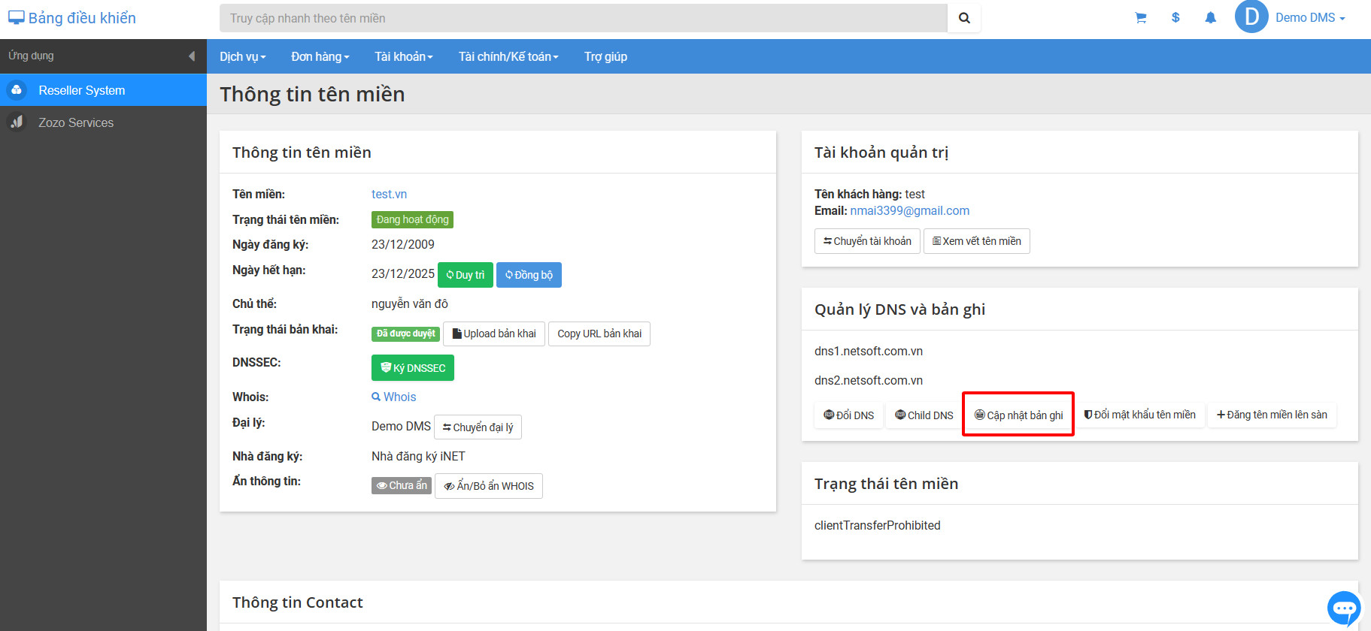Screen dimensions: 1371x631
Task: Click the Demo DMS avatar circle
Action: [x=1251, y=17]
